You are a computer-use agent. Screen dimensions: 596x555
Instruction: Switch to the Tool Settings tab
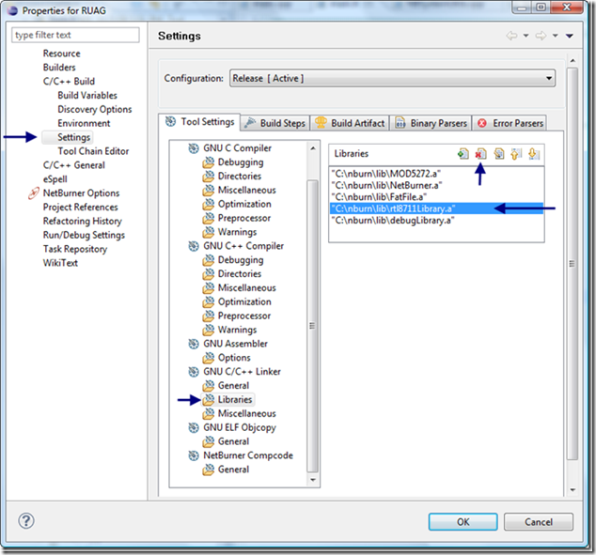pos(199,122)
